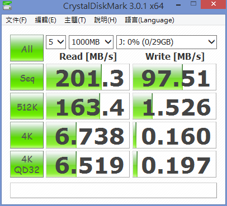This screenshot has height=206, width=227.
Task: Close the CrystalDiskMark window
Action: point(214,4)
